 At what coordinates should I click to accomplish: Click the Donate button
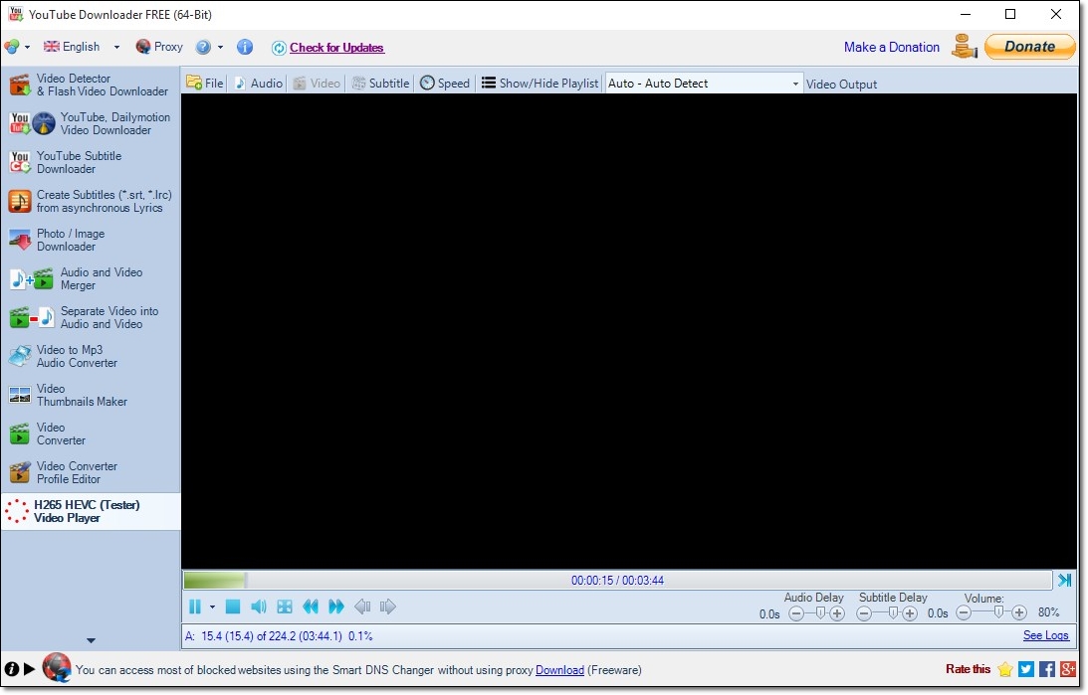(1029, 47)
